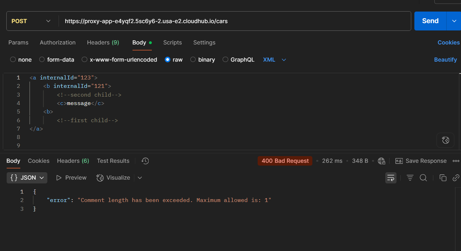
Task: Select the form-data body type
Action: 57,60
